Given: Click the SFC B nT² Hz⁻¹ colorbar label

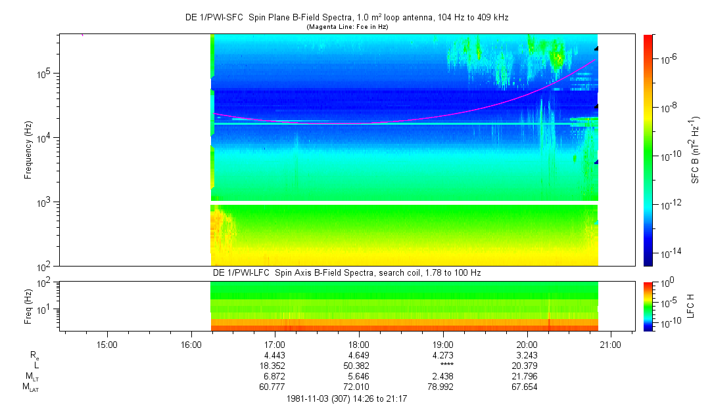Looking at the screenshot, I should click(x=696, y=150).
